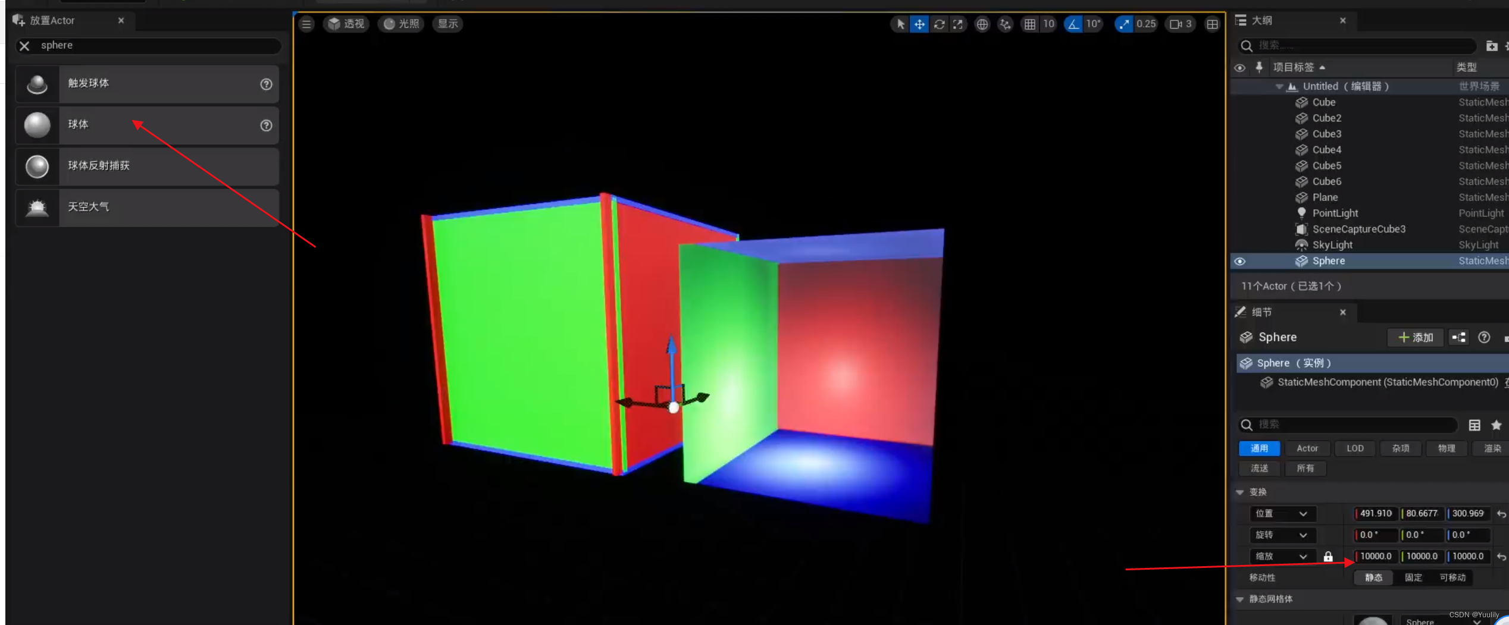This screenshot has height=625, width=1509.
Task: Open help for 球体 entry
Action: [266, 125]
